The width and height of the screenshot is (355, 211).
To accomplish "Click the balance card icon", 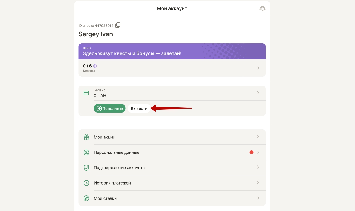I will (x=86, y=93).
